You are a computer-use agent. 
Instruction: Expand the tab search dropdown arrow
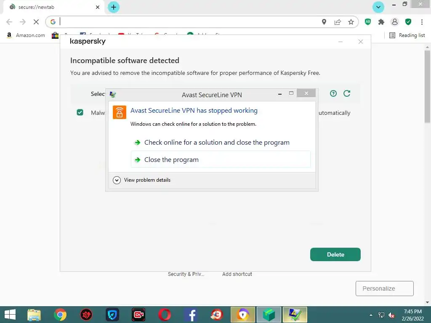click(378, 7)
